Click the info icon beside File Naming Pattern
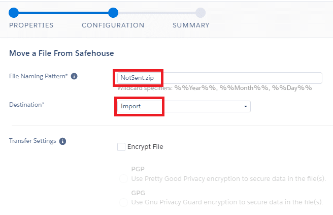The image size is (333, 215). [74, 76]
